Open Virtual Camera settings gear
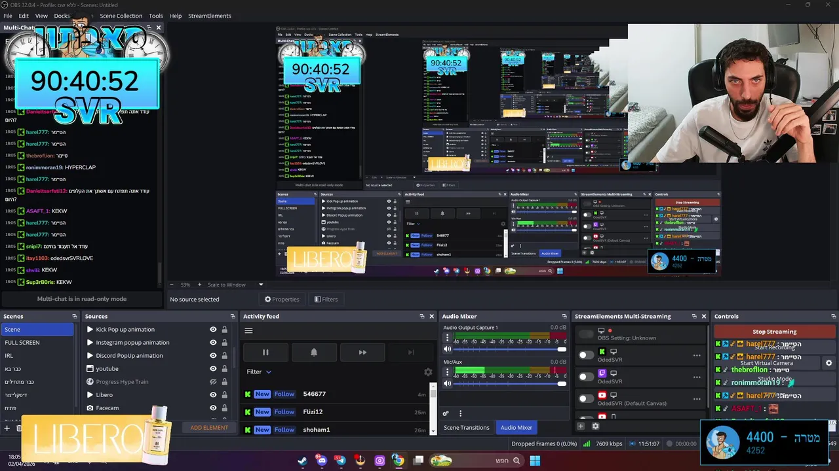This screenshot has width=839, height=471. [829, 363]
